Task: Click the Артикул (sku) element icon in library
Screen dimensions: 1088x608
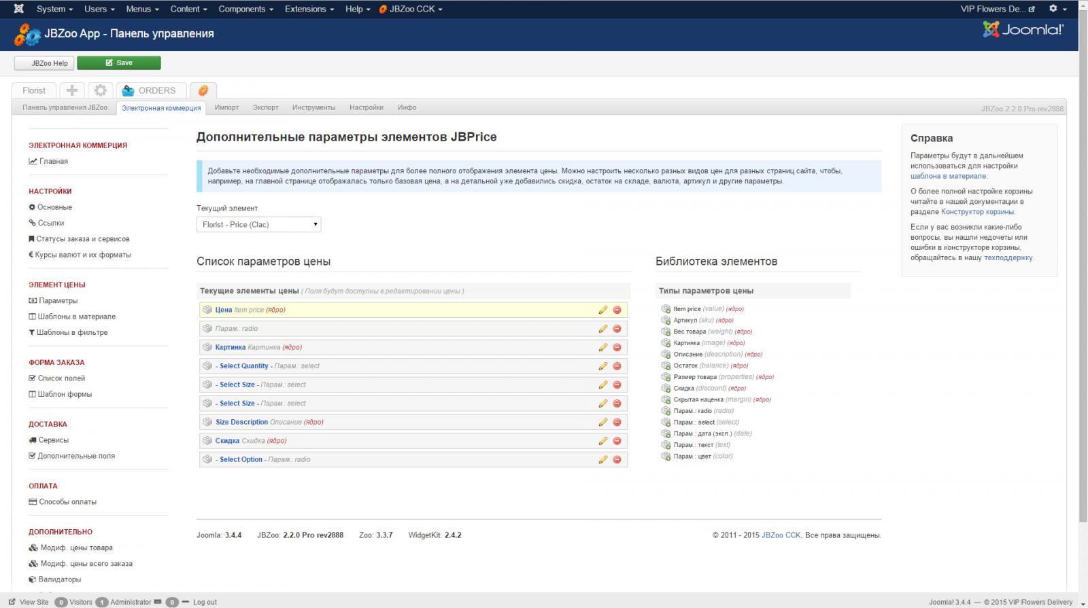Action: 666,320
